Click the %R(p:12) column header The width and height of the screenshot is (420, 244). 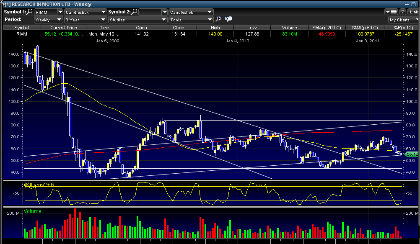(x=402, y=28)
